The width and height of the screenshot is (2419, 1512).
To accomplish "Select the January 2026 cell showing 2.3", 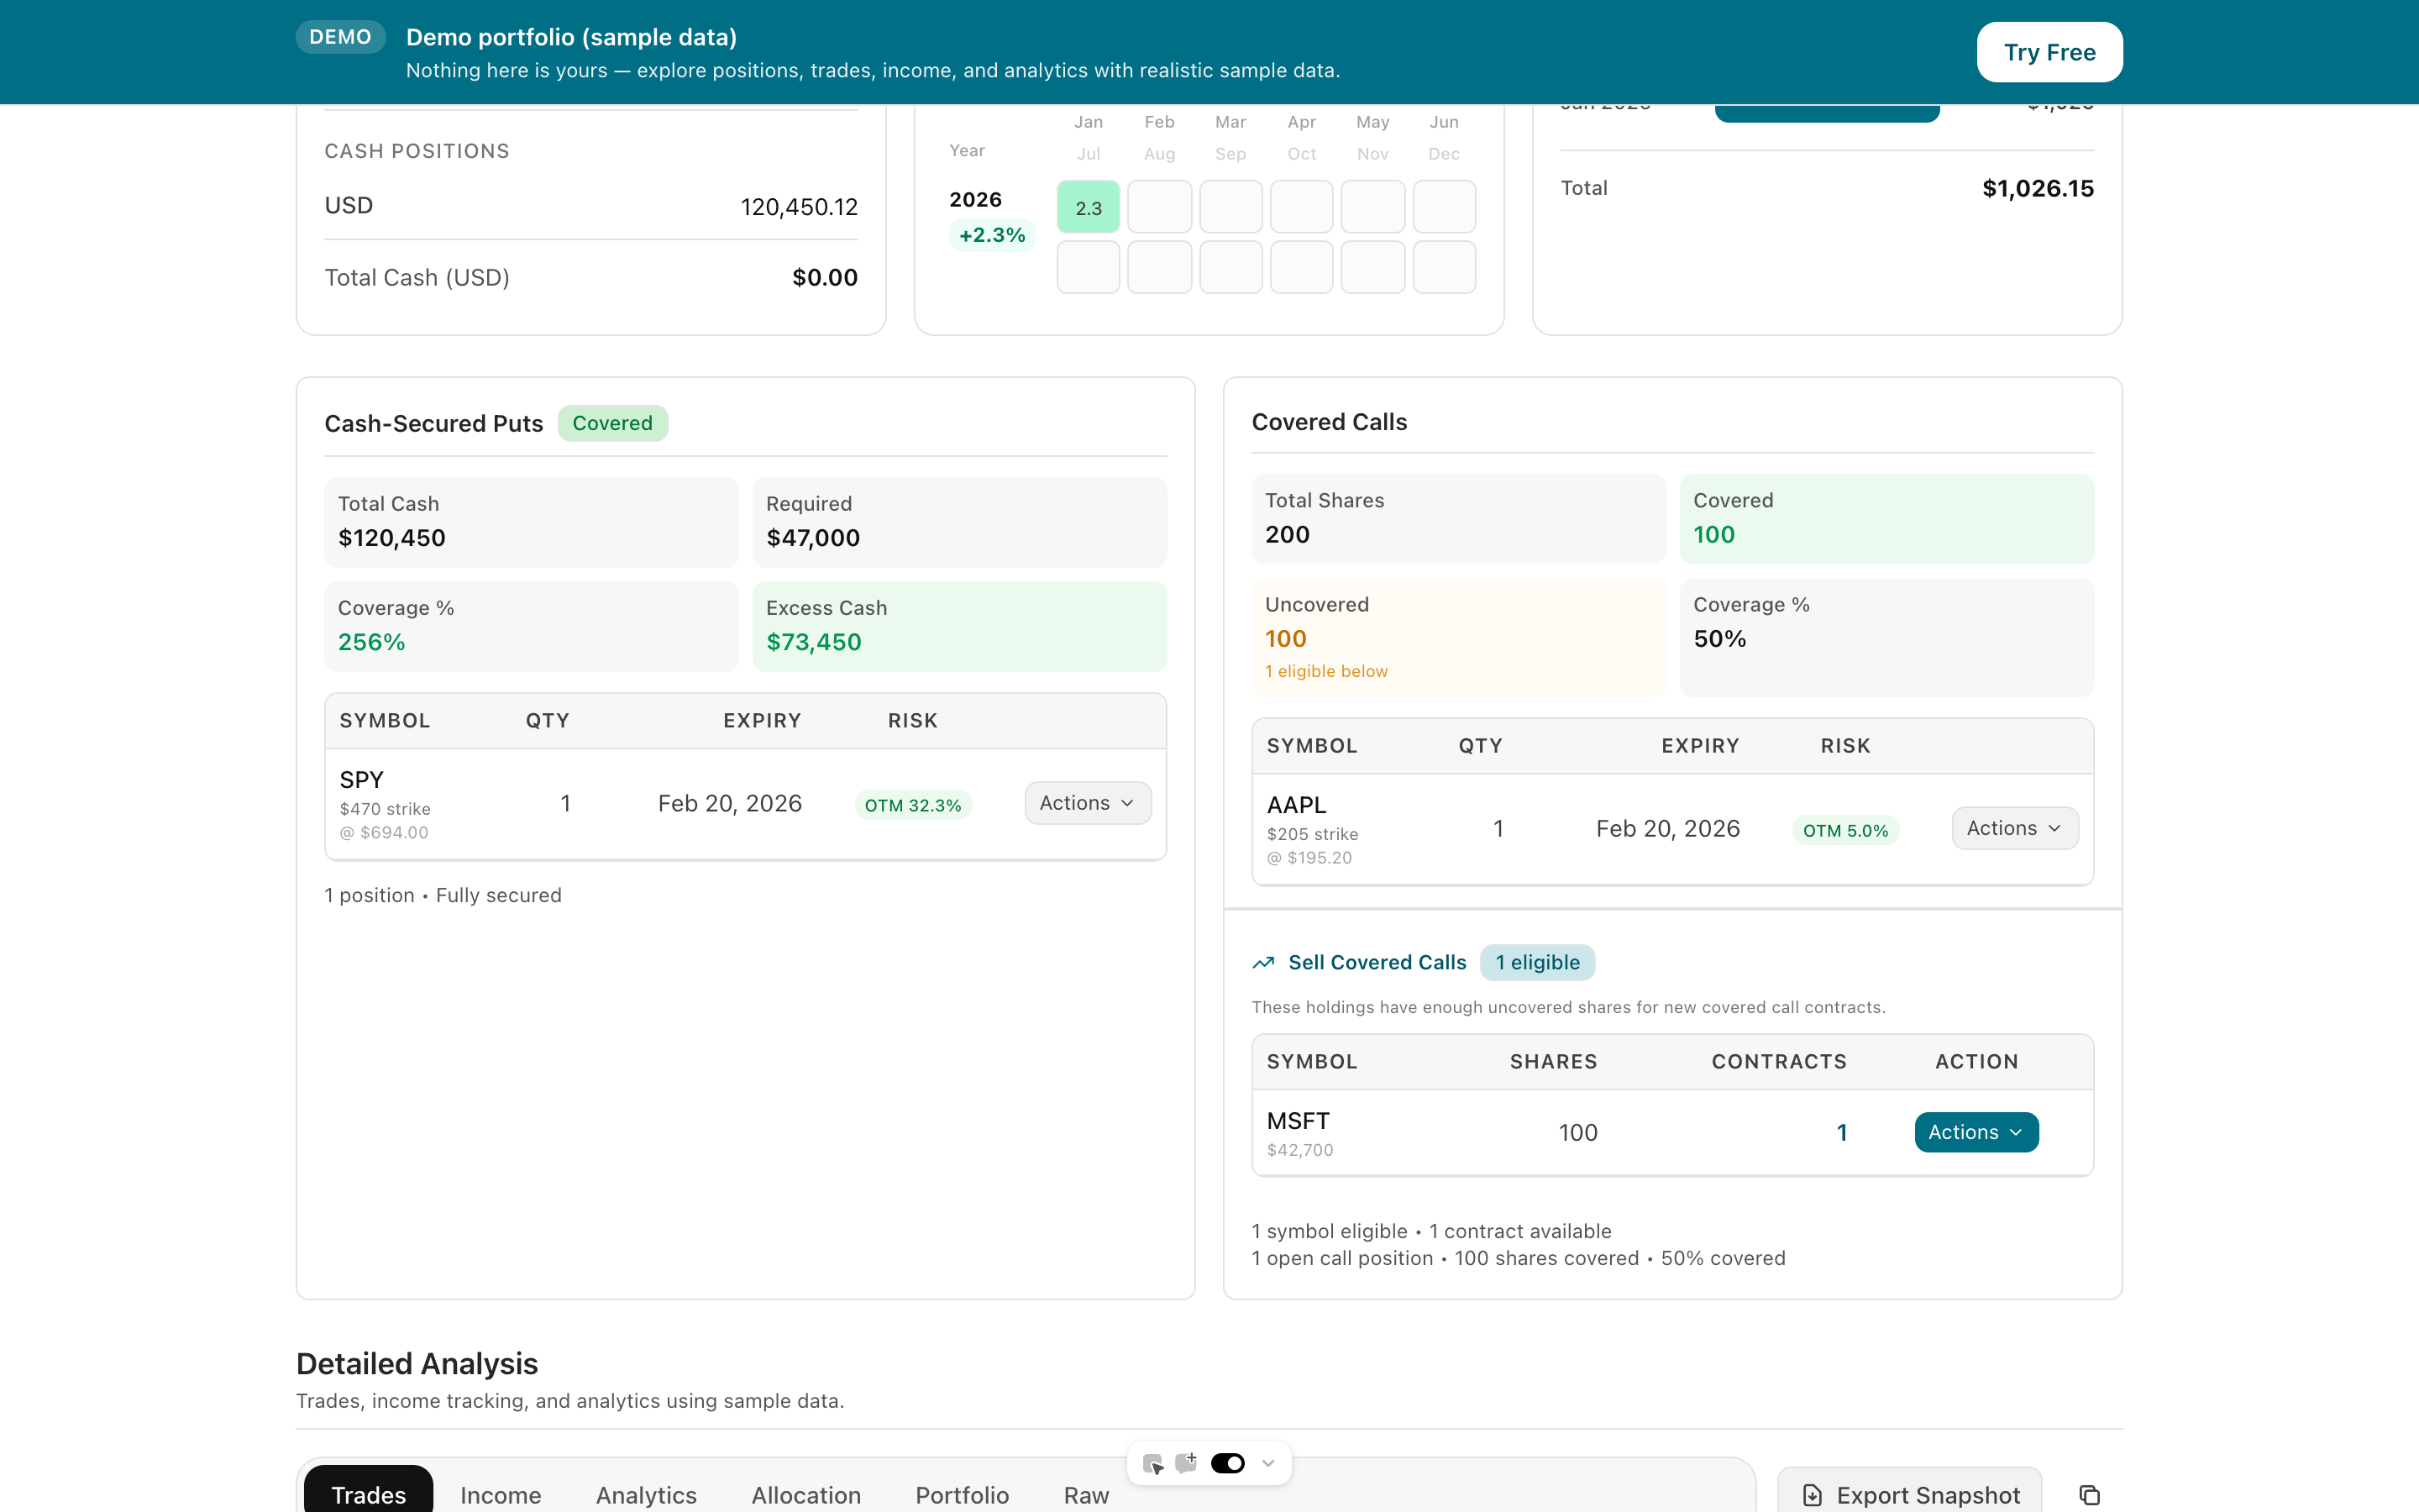I will (x=1088, y=206).
